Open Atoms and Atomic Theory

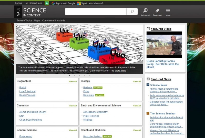(x=33, y=112)
